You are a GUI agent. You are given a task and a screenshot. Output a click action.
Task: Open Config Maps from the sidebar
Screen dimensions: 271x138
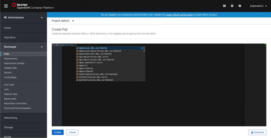[10, 77]
